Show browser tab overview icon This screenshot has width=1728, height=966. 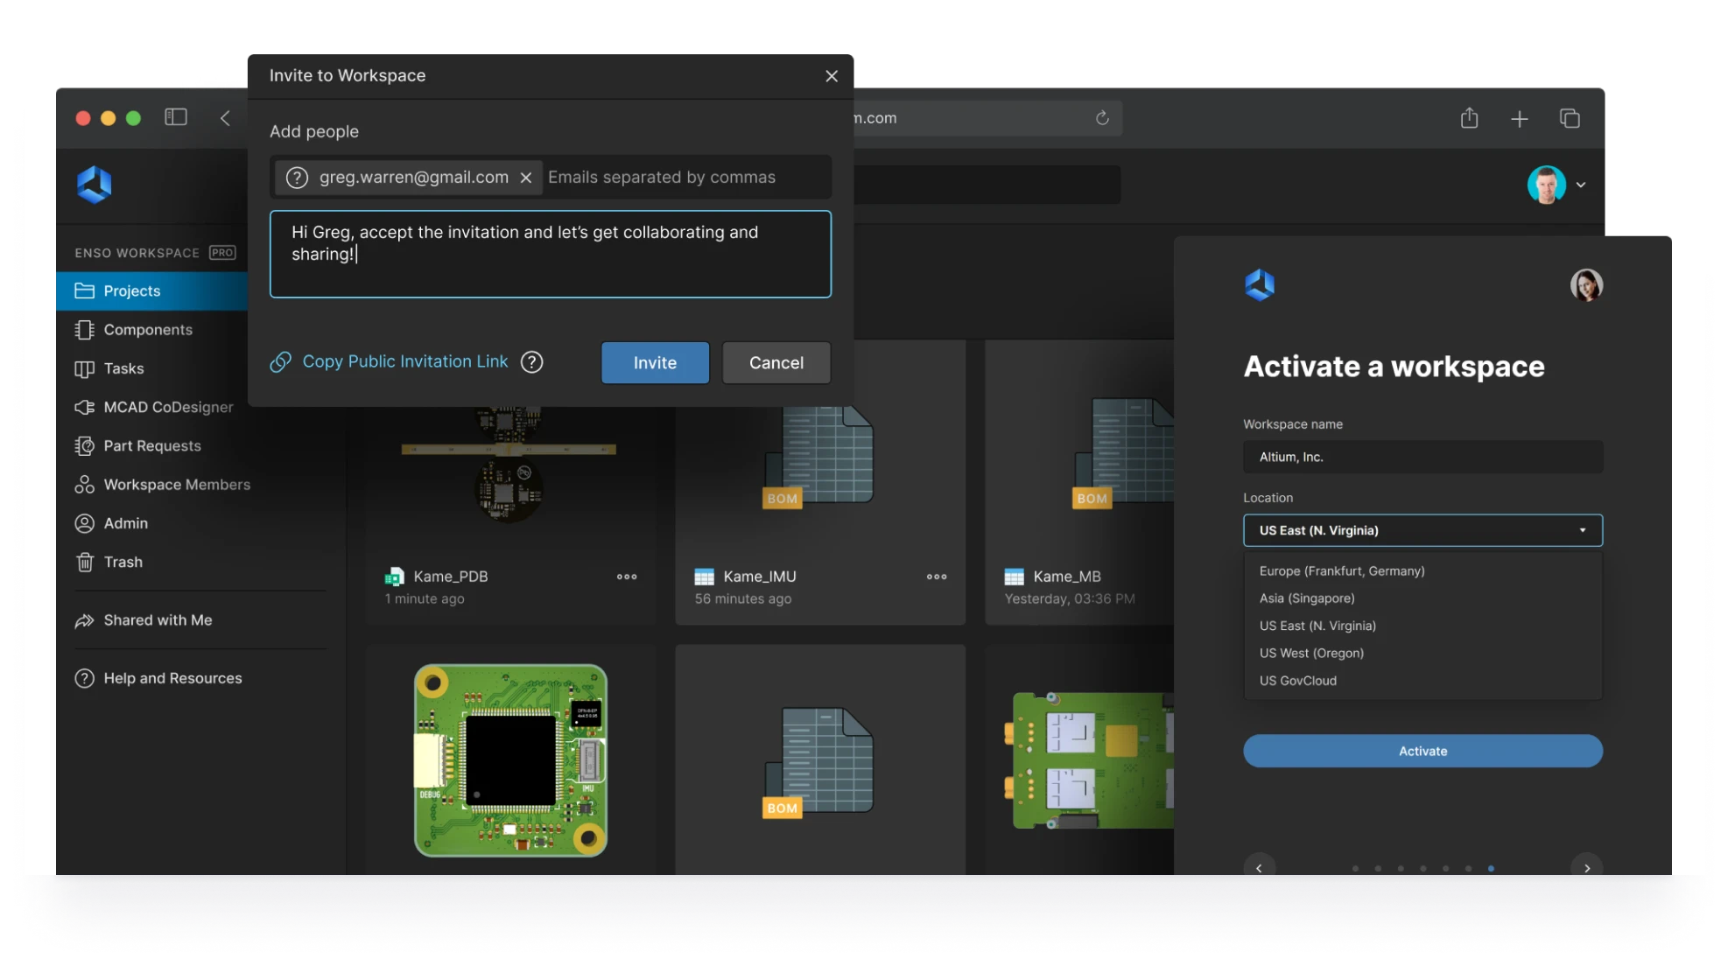click(x=1570, y=118)
